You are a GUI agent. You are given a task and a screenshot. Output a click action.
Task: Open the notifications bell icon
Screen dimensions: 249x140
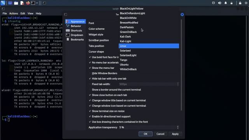[x=226, y=3]
